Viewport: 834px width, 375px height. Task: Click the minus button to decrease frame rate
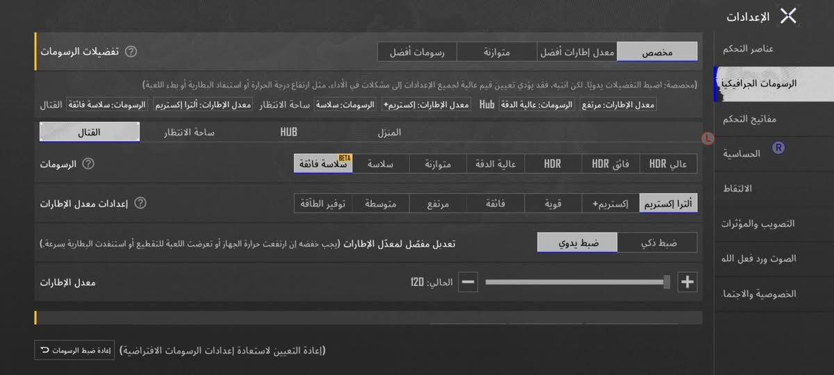point(468,282)
